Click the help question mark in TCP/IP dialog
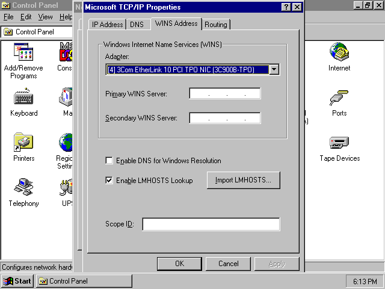This screenshot has width=385, height=289. (x=286, y=7)
